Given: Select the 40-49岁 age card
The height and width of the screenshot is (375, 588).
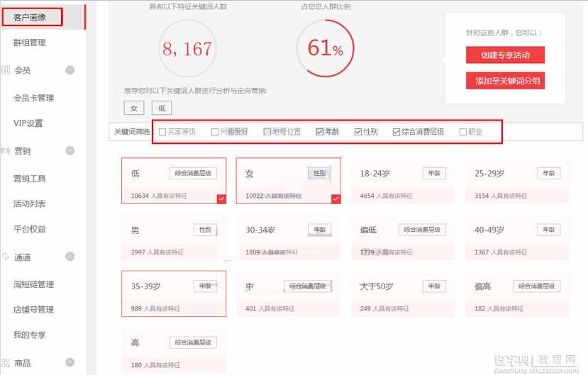Looking at the screenshot, I should [x=517, y=237].
